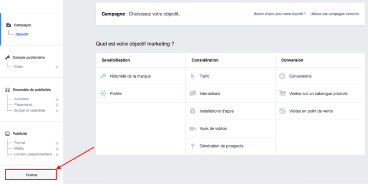Click the Portée snowflake icon
Image resolution: width=368 pixels, height=184 pixels.
103,94
